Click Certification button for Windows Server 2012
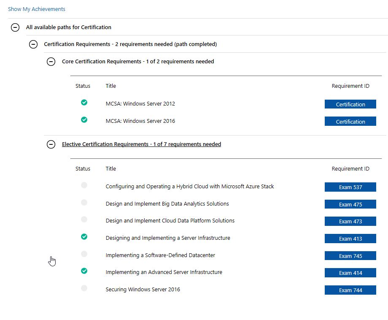 click(x=350, y=104)
